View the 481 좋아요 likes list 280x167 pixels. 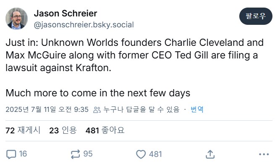(105, 130)
